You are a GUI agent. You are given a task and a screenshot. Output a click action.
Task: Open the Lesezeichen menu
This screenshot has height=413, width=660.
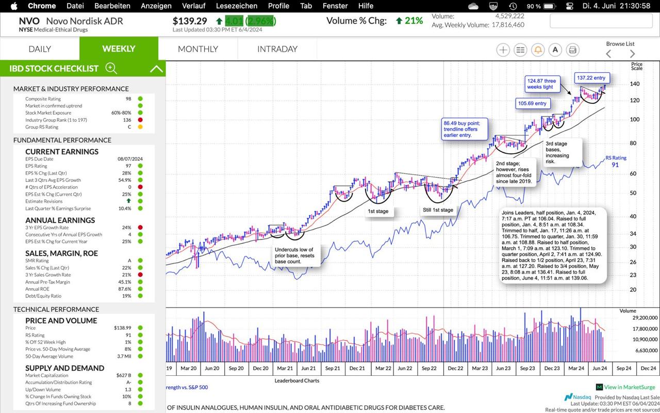tap(237, 6)
